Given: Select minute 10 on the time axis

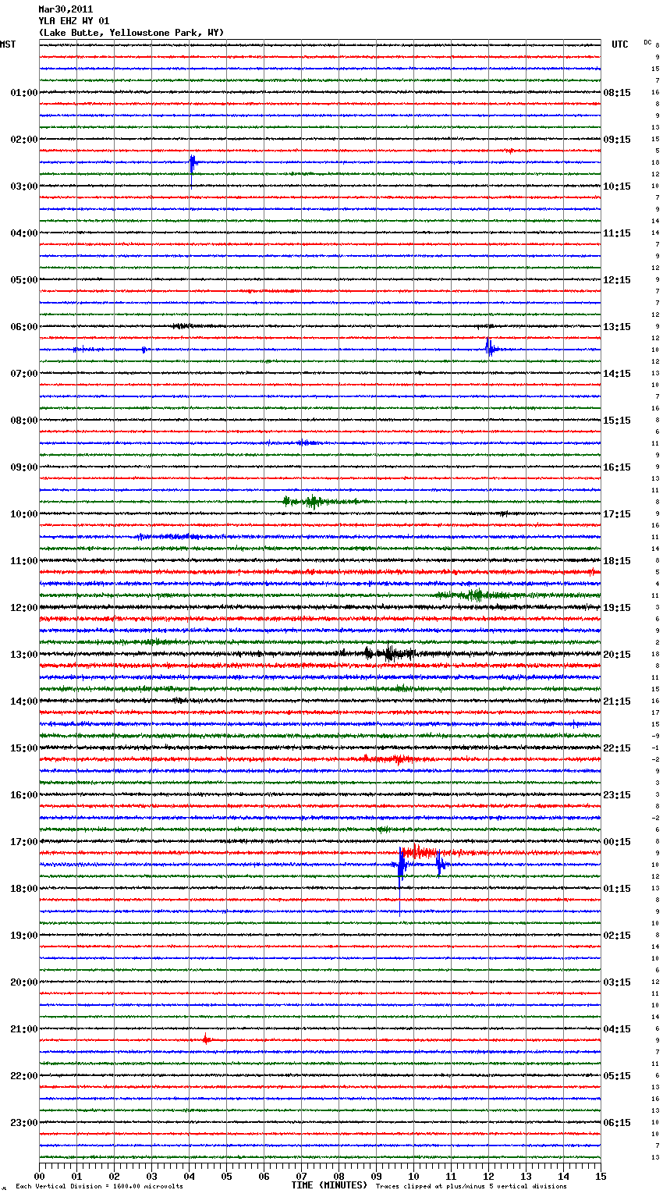Looking at the screenshot, I should 413,1176.
